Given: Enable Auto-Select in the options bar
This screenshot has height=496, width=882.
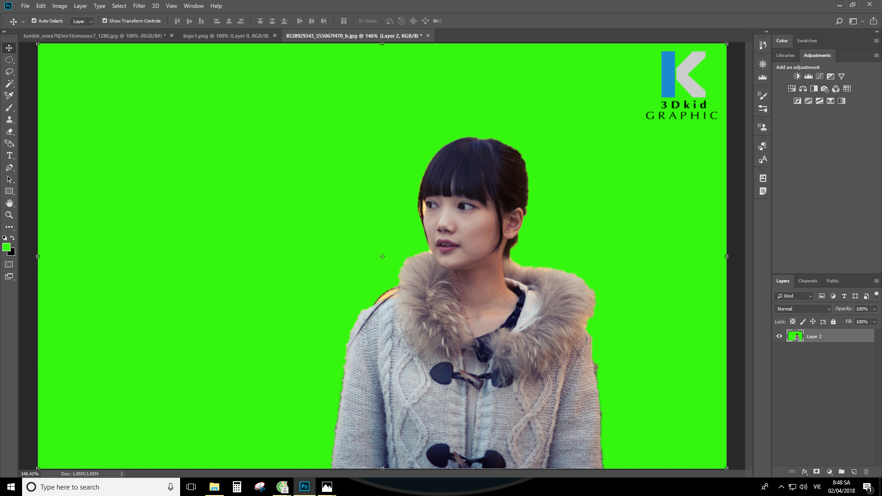Looking at the screenshot, I should 34,21.
